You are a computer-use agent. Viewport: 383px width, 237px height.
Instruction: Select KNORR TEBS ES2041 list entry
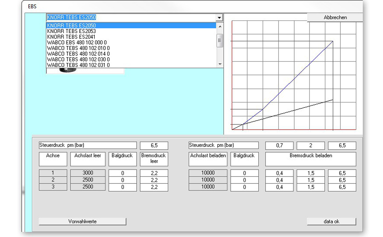[x=131, y=37]
